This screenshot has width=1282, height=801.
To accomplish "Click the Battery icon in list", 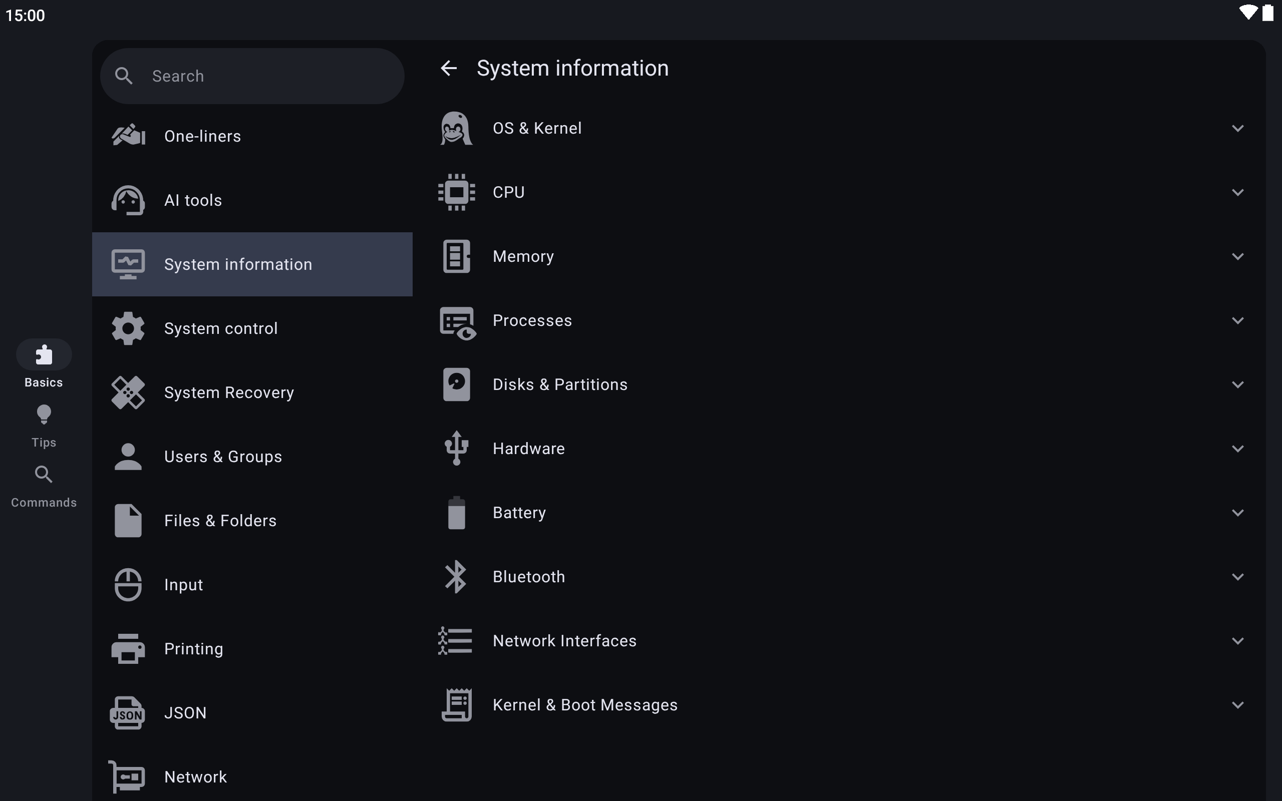I will 457,513.
